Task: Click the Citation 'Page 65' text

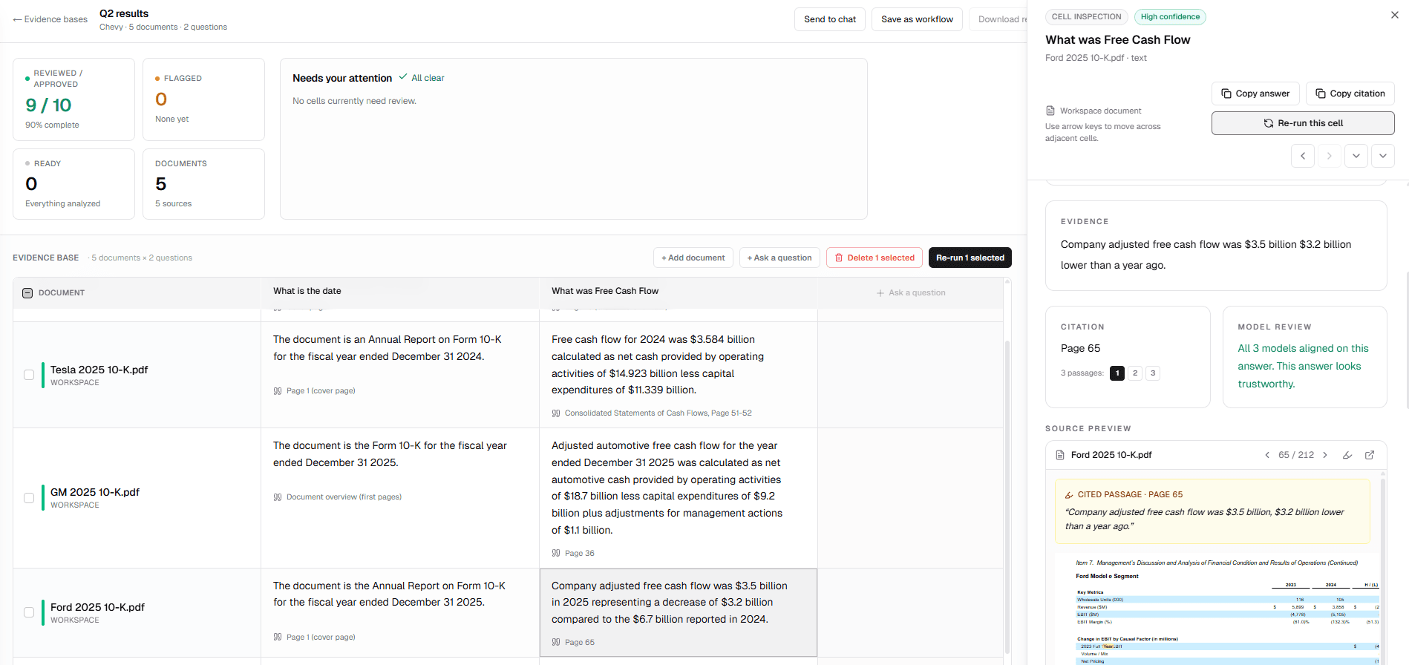Action: tap(1080, 348)
